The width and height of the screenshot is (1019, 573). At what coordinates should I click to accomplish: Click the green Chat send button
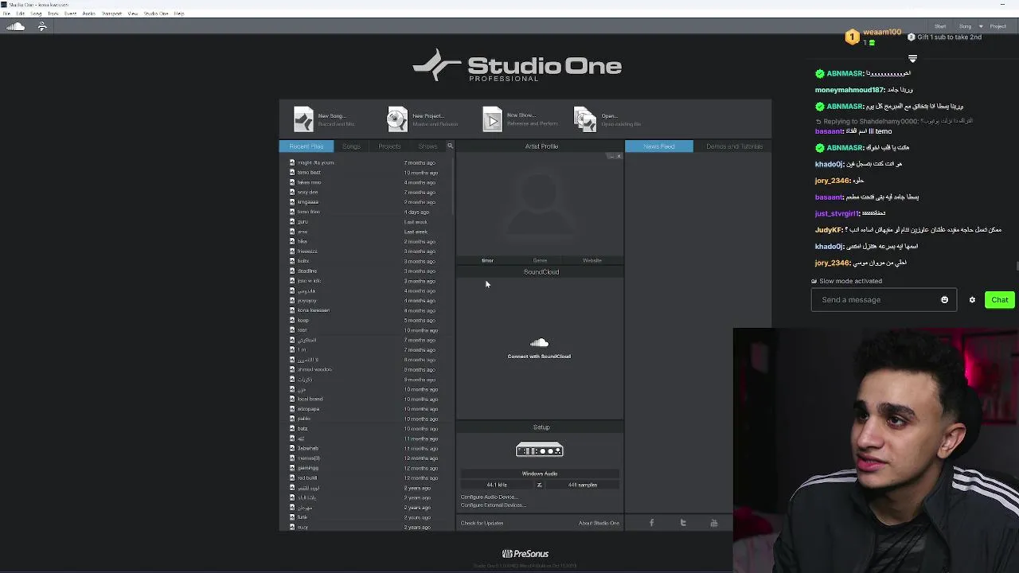click(x=1000, y=300)
